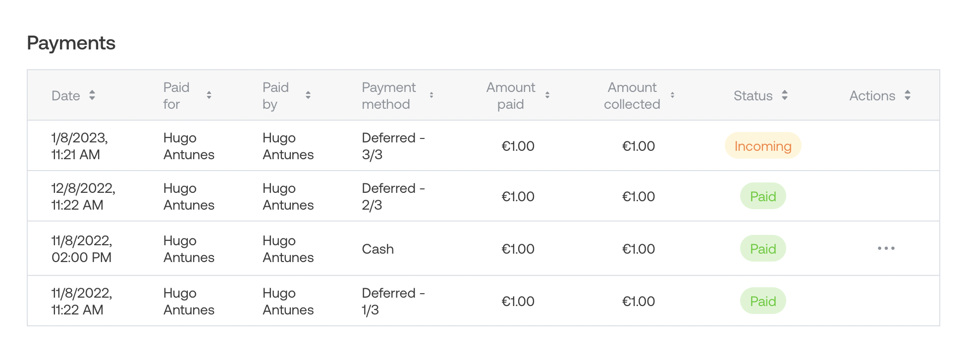Select the Cash payment method cell

coord(377,249)
